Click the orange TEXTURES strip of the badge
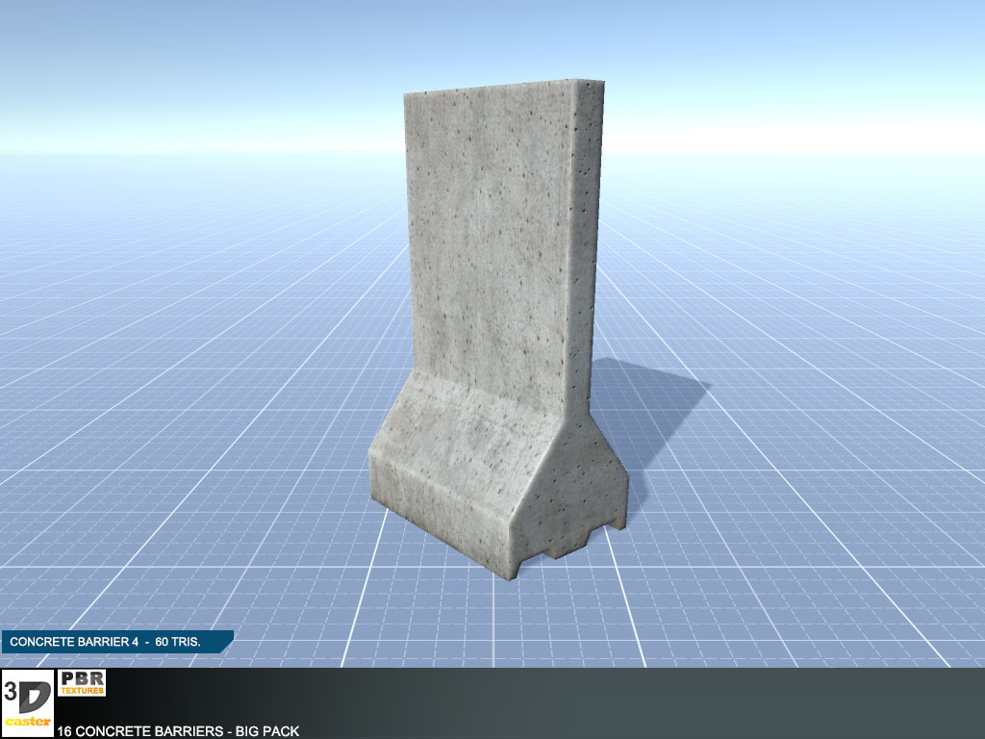The image size is (985, 739). pyautogui.click(x=83, y=690)
